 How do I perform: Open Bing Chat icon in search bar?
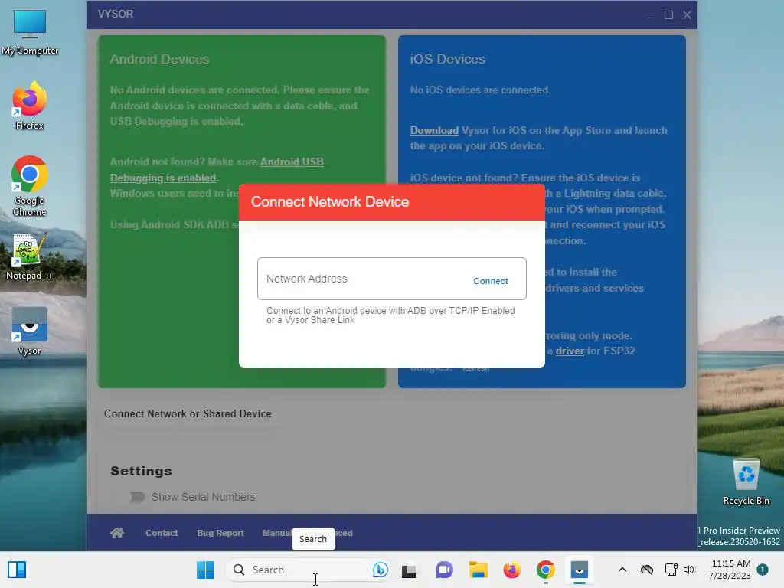point(380,570)
